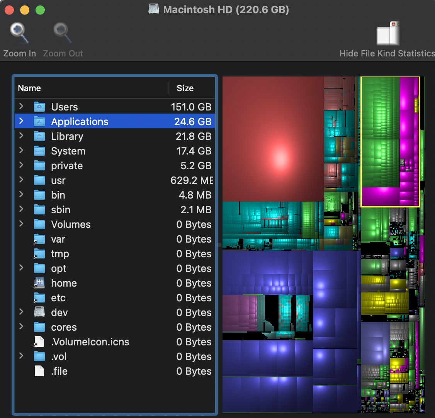Expand the .vol folder chevron
The width and height of the screenshot is (435, 418).
(x=21, y=356)
